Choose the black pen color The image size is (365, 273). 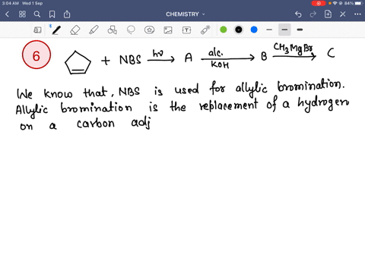click(x=239, y=30)
